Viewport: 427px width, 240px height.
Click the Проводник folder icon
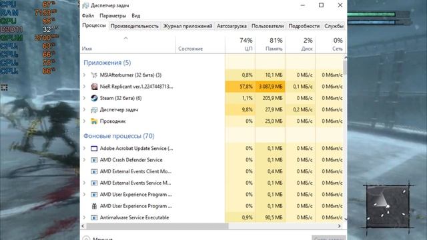[x=94, y=121]
